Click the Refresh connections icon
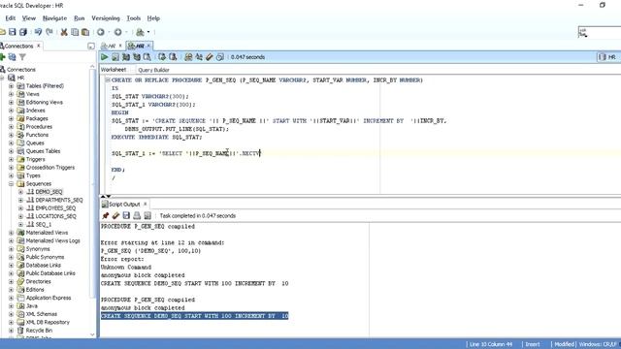This screenshot has height=349, width=621. pos(13,57)
